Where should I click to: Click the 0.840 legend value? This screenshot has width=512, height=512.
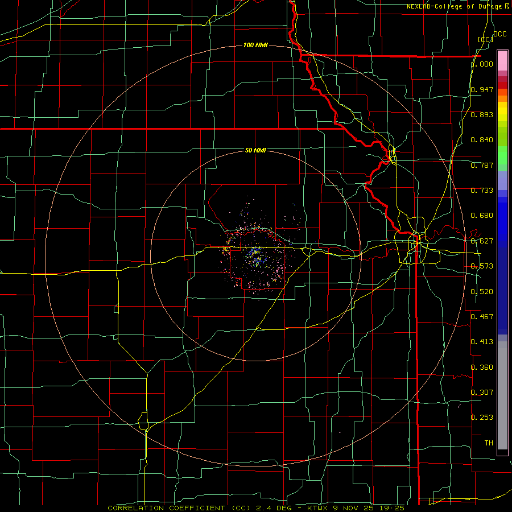tap(482, 140)
